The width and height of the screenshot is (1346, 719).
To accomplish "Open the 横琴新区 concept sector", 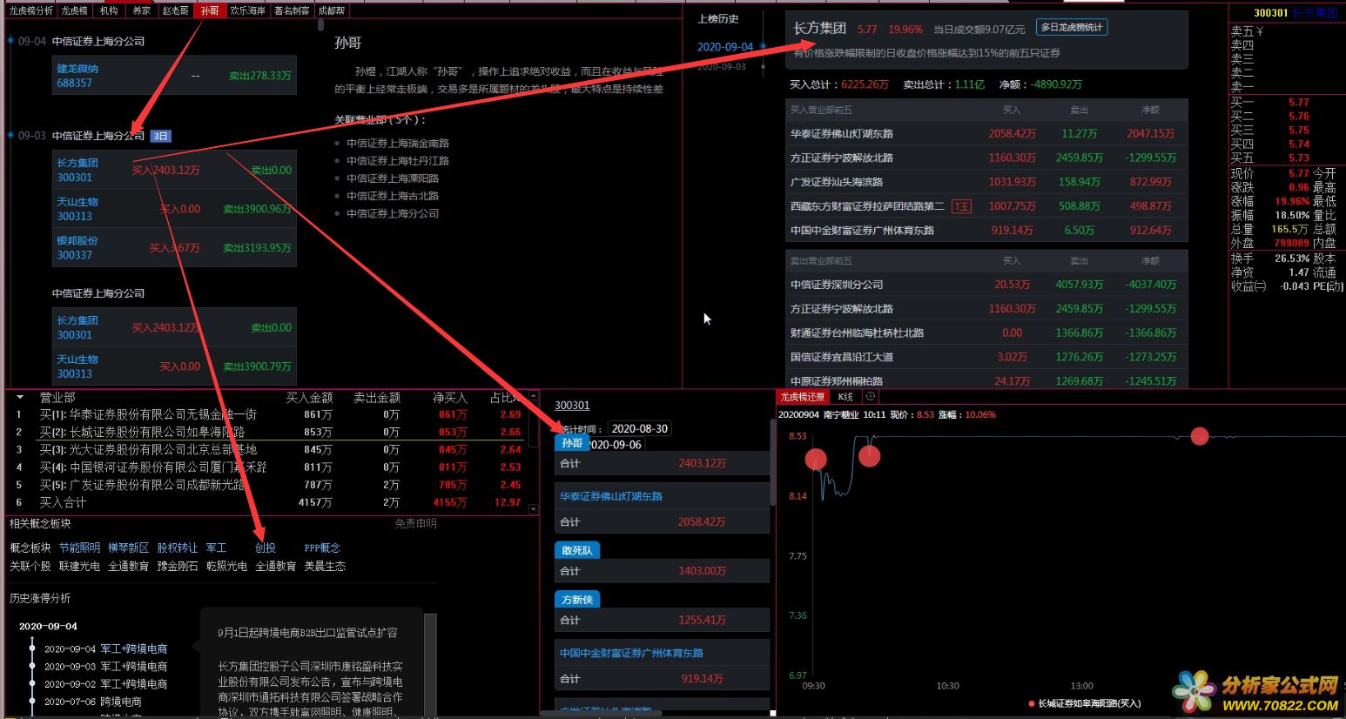I will (x=128, y=548).
